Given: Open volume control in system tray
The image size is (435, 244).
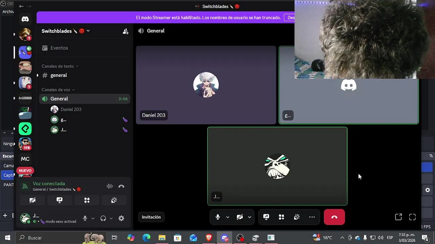Looking at the screenshot, I should point(380,238).
